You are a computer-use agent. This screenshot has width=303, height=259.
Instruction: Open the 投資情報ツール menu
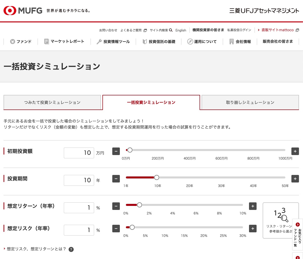tap(113, 42)
